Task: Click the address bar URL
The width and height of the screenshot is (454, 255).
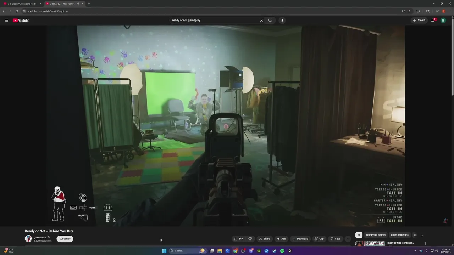Action: 48,11
